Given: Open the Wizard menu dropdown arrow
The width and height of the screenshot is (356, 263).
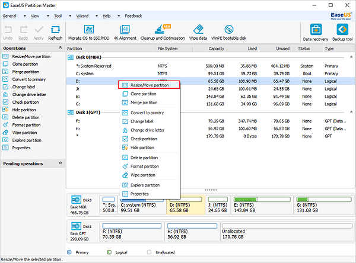Looking at the screenshot, I should coord(97,16).
